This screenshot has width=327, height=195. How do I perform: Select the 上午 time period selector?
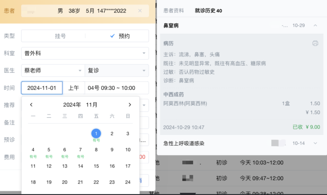point(74,88)
